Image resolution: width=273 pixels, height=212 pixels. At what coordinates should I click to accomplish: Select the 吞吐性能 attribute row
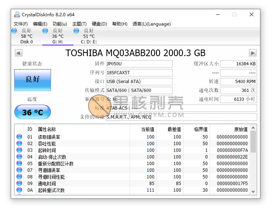point(132,143)
